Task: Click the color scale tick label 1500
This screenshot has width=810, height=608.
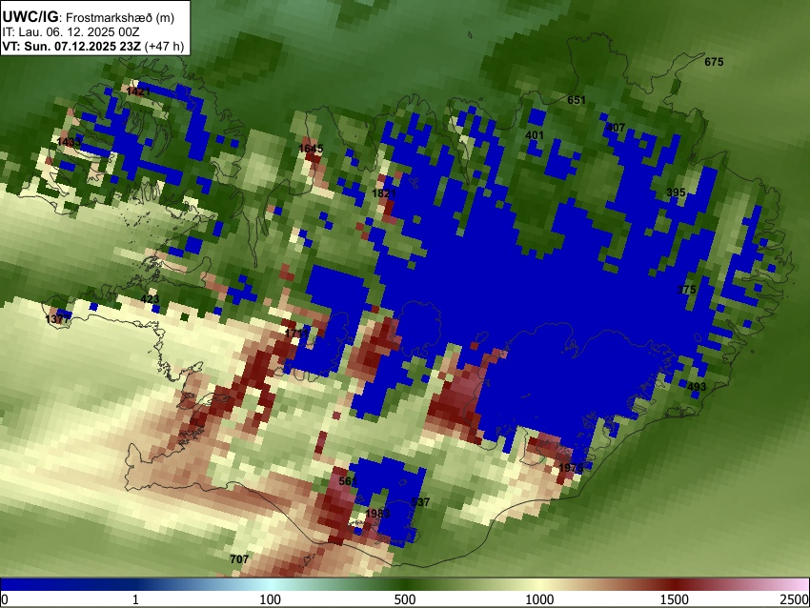Action: click(675, 599)
